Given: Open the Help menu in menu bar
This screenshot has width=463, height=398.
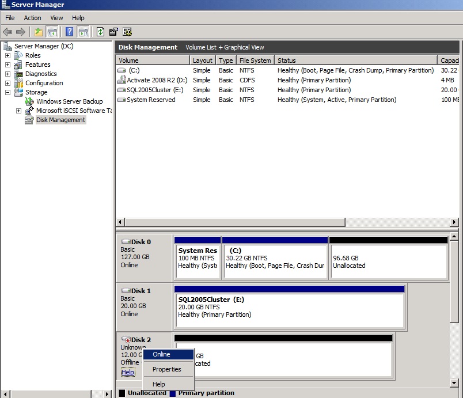Looking at the screenshot, I should tap(78, 18).
